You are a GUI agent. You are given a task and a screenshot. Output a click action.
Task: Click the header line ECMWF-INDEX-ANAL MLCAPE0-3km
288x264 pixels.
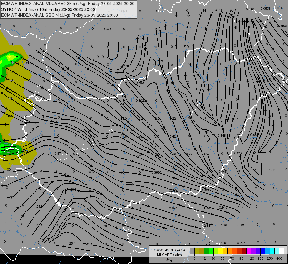coord(68,4)
